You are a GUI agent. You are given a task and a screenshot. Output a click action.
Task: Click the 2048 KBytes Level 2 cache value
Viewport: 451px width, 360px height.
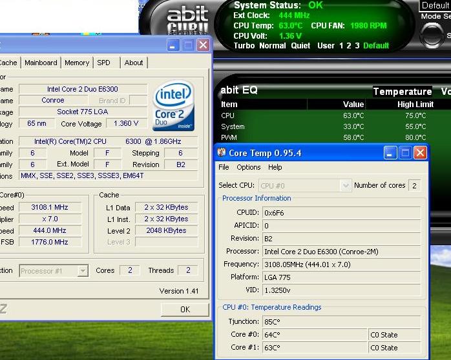coord(166,230)
